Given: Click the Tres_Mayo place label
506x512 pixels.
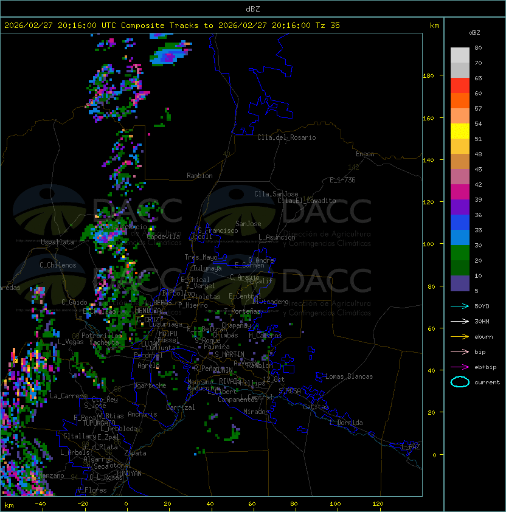Looking at the screenshot, I should pos(201,257).
